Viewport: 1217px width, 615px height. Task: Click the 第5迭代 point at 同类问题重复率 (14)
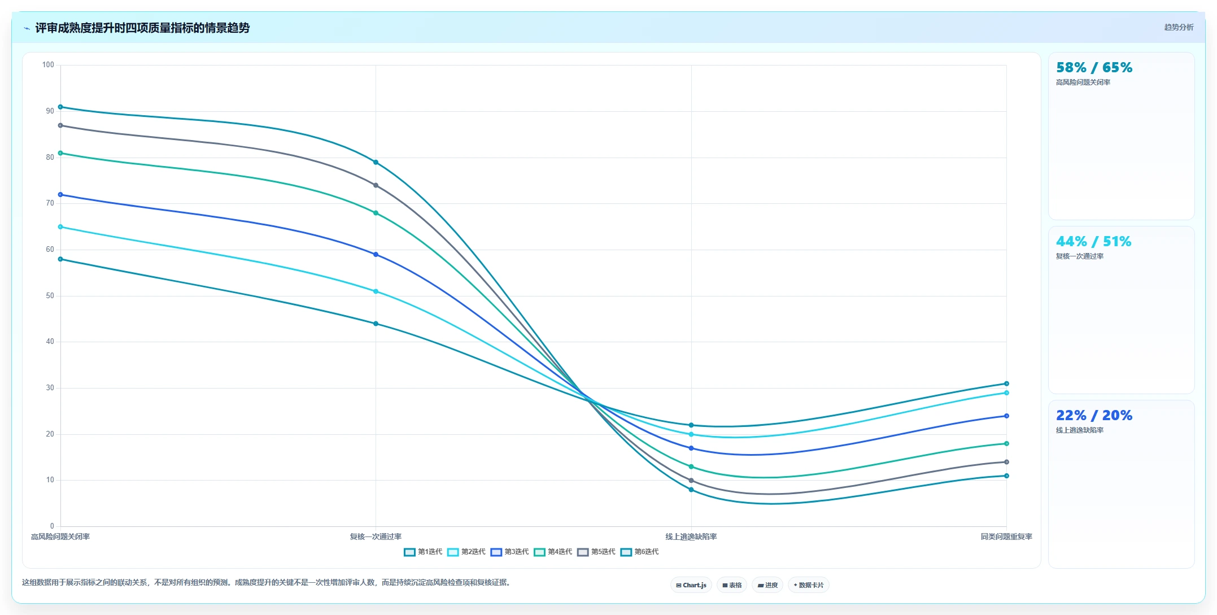pyautogui.click(x=1006, y=462)
